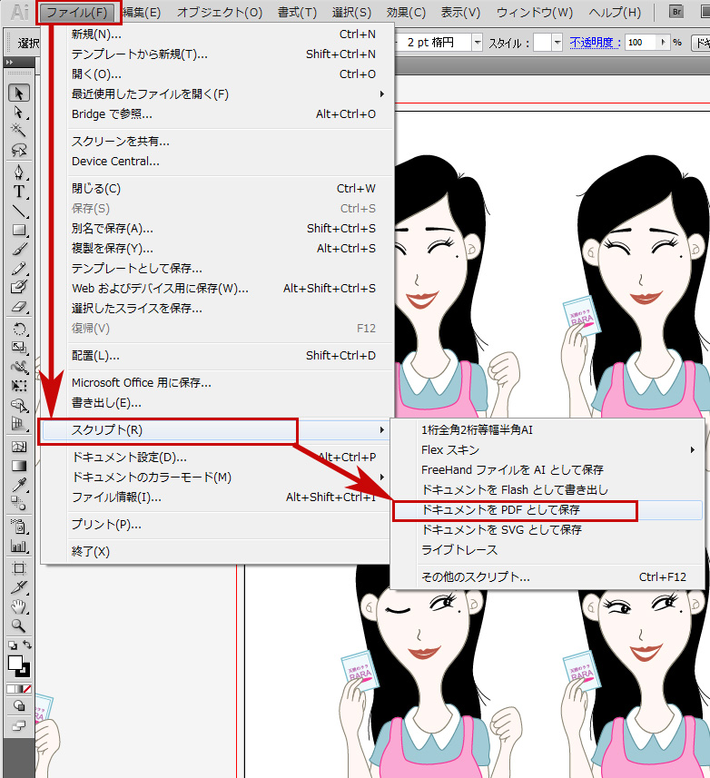Select the スクリプト(R) menu entry

click(214, 429)
